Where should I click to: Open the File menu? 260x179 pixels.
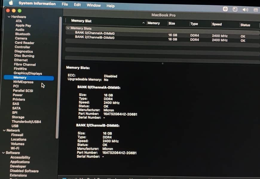tap(65, 4)
